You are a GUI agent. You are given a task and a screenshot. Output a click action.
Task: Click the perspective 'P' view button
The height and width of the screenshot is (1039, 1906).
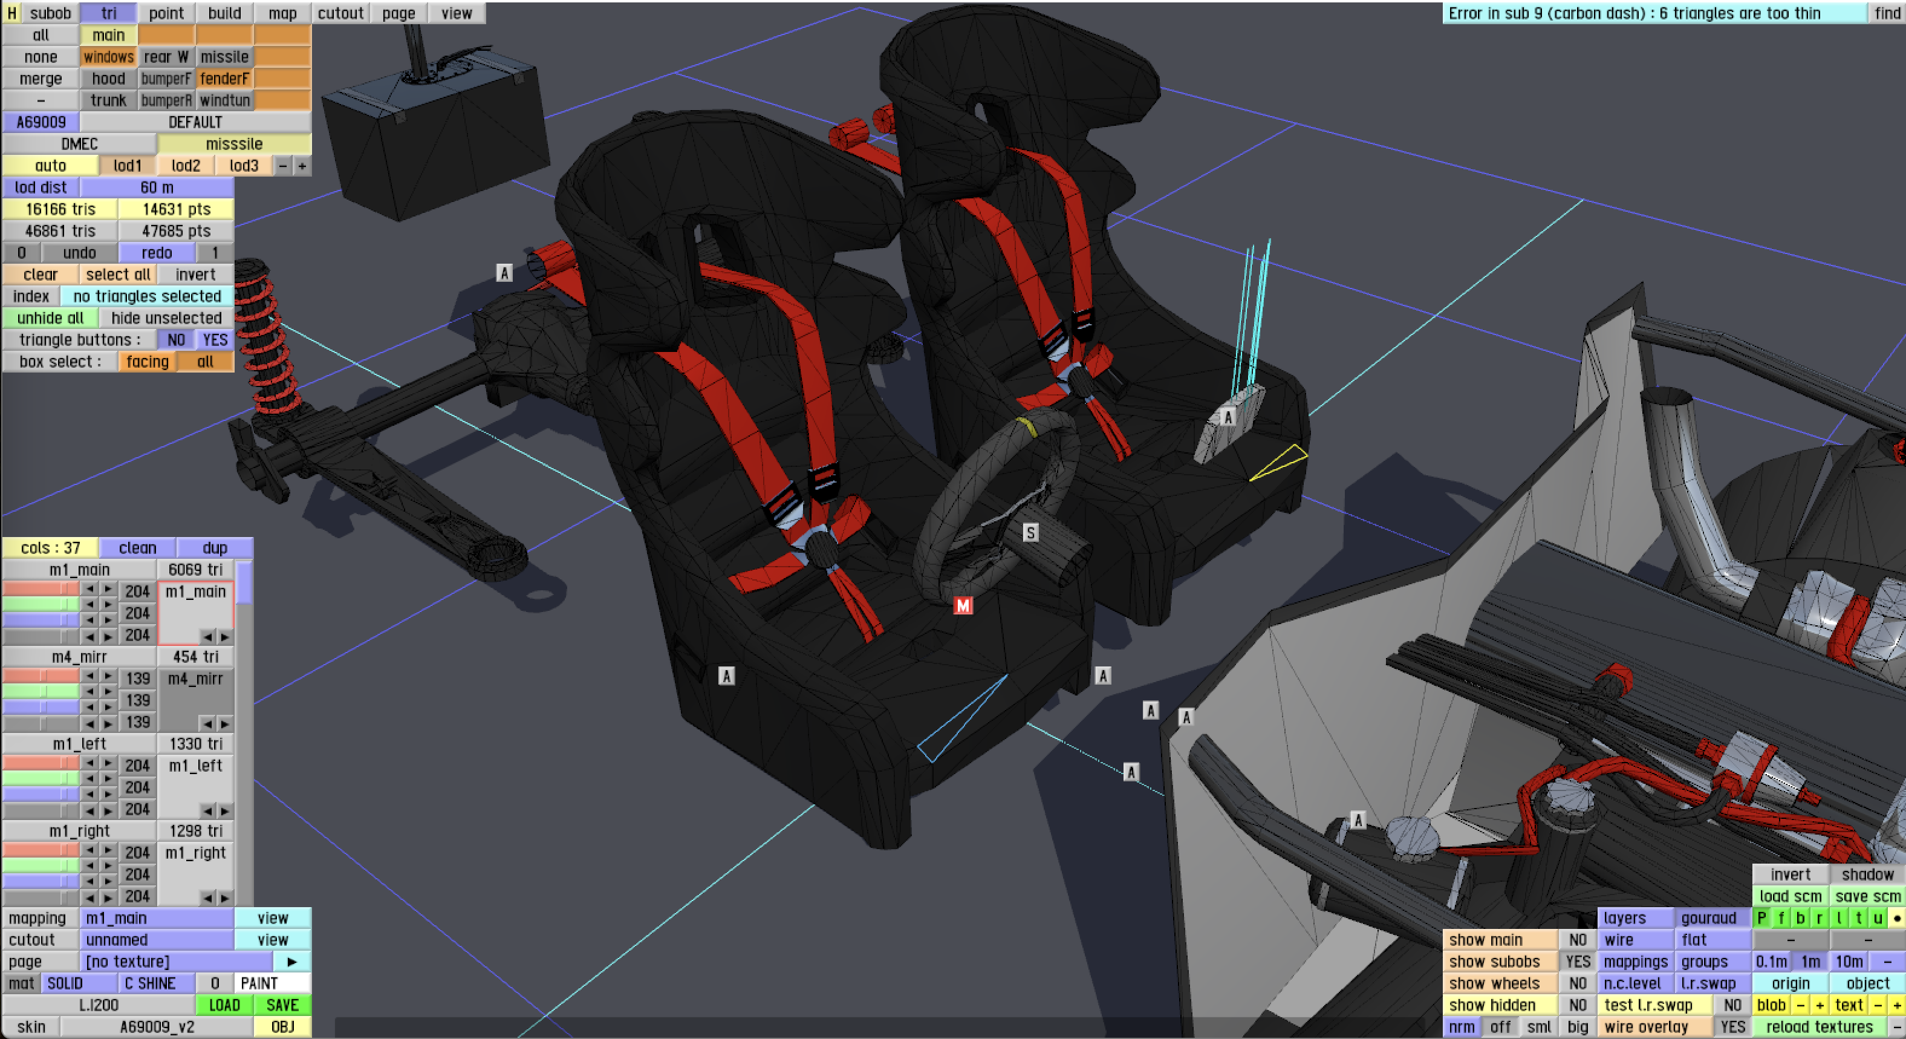click(1761, 917)
